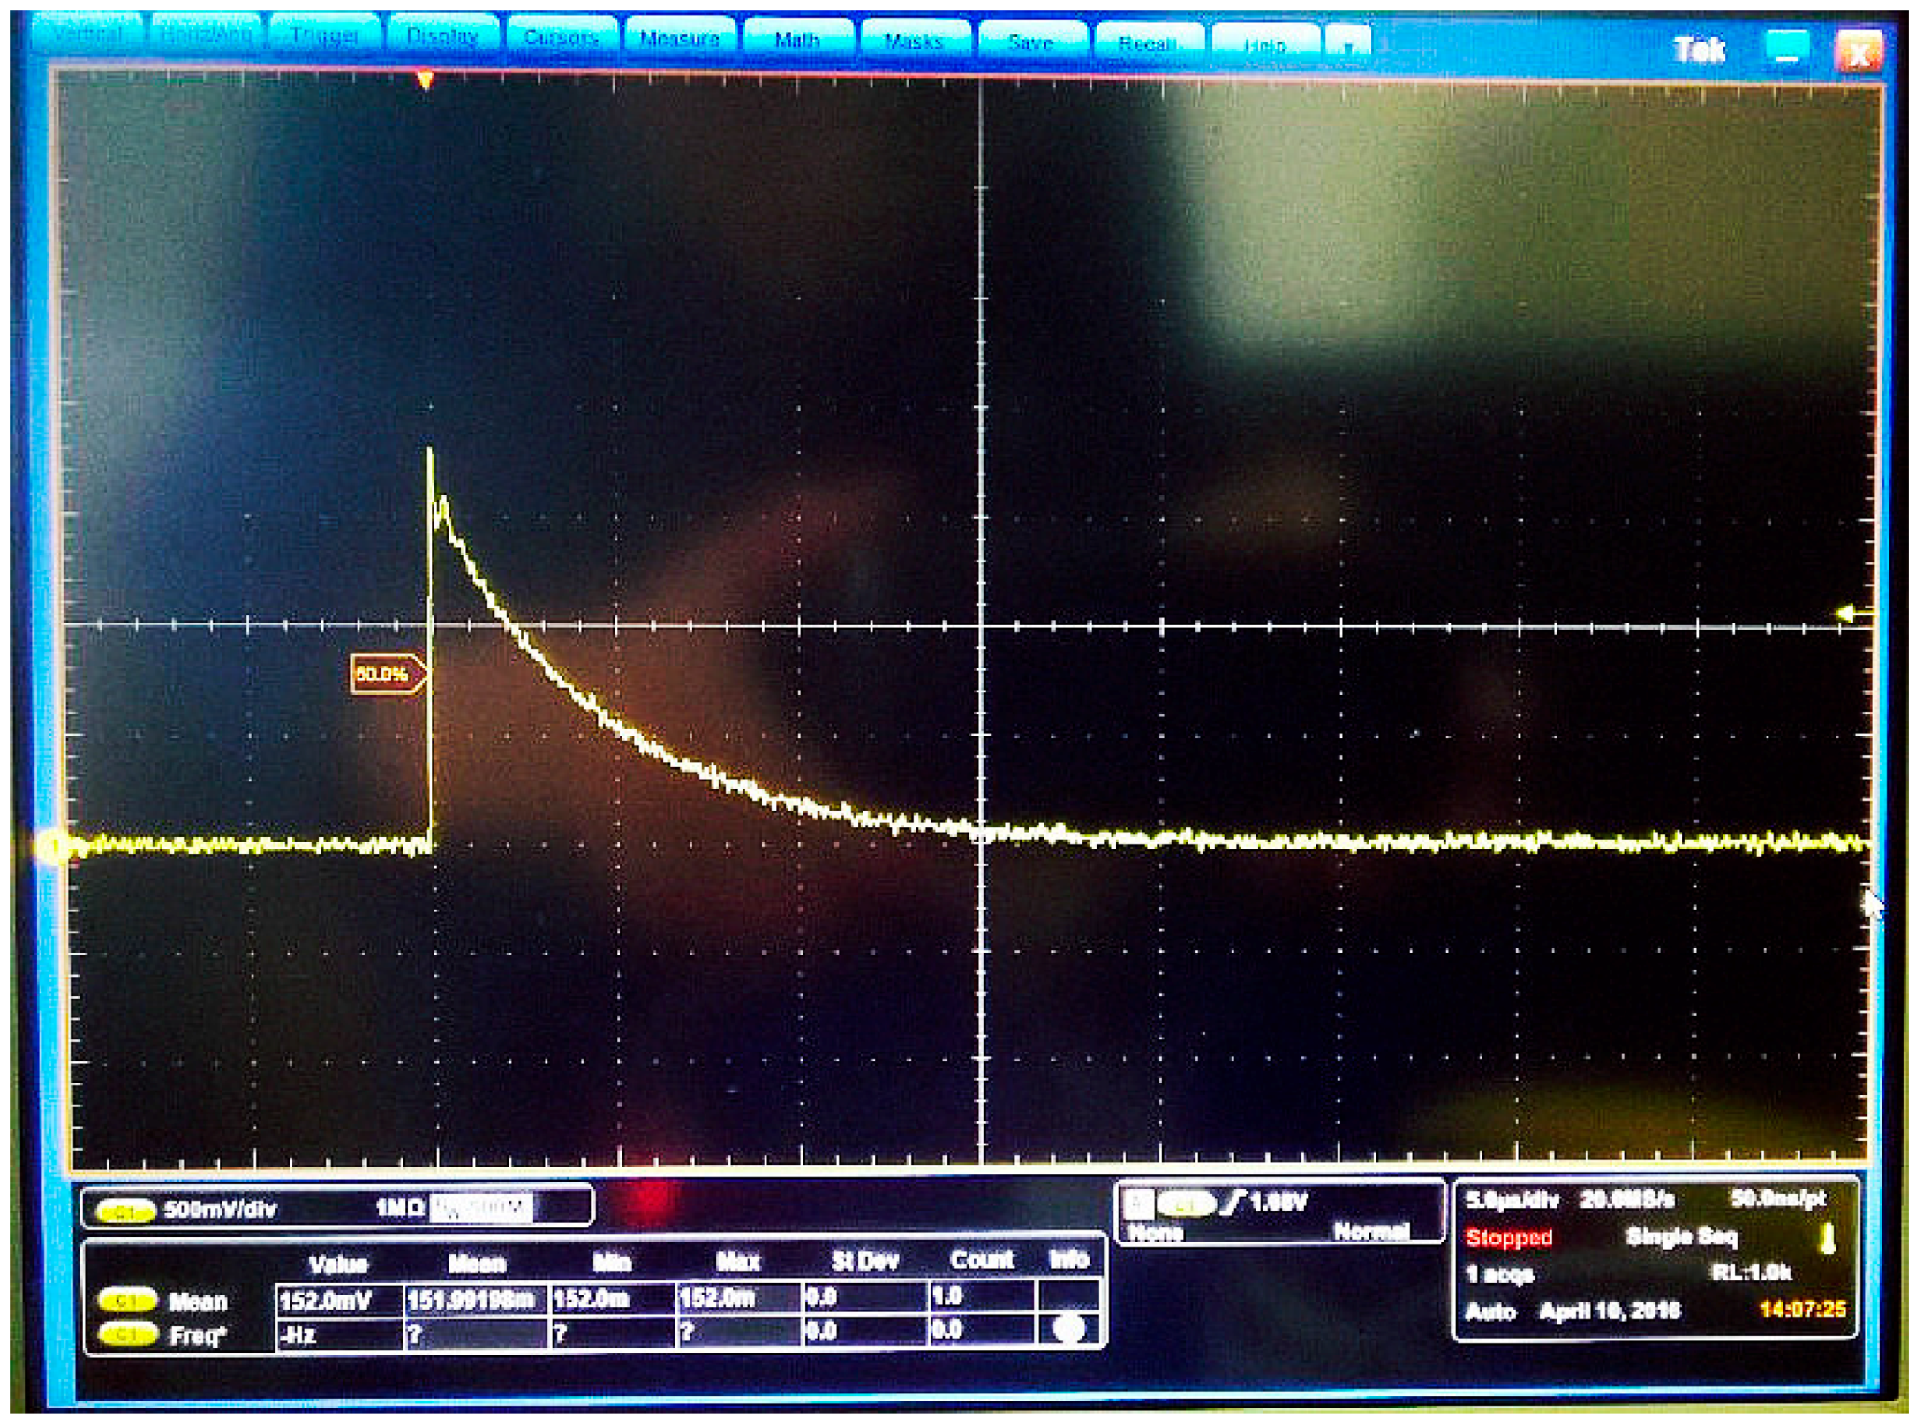Open the Measure menu
1923x1427 pixels.
(x=679, y=40)
